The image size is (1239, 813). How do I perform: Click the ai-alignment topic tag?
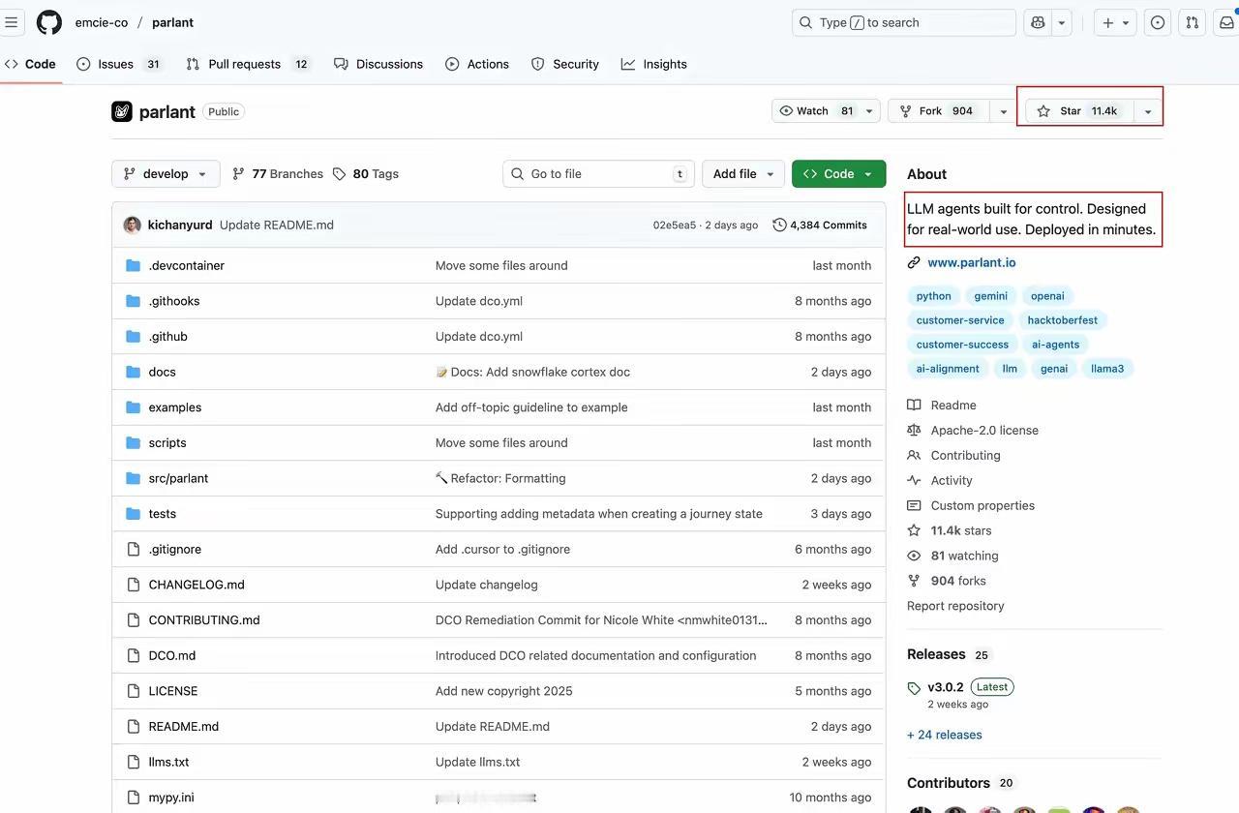tap(948, 369)
